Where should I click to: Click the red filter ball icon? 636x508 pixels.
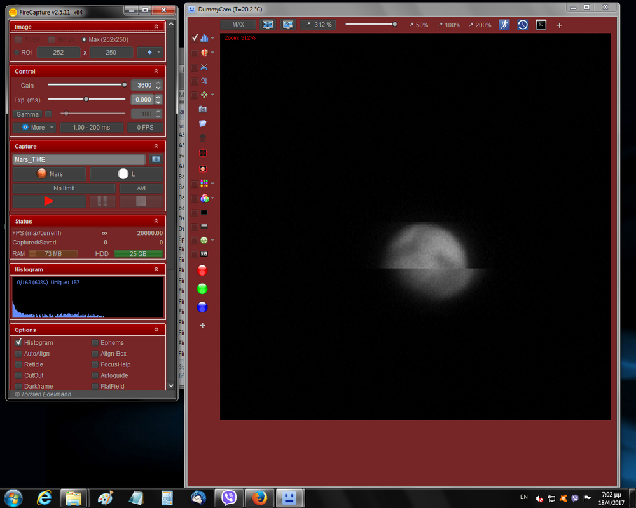202,271
